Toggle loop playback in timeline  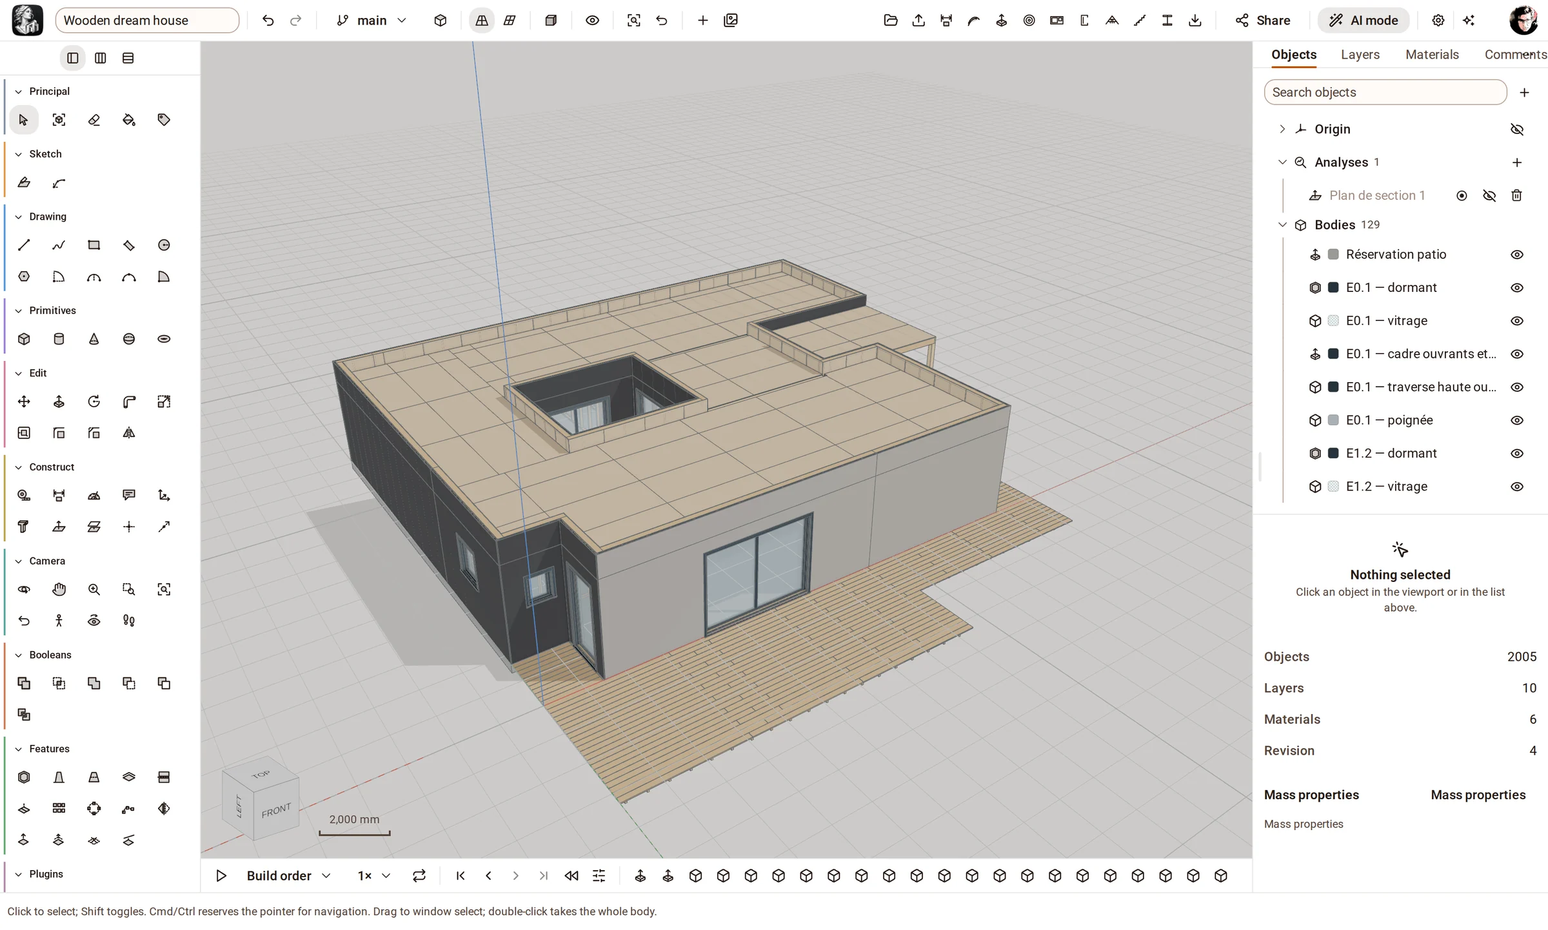click(x=419, y=876)
